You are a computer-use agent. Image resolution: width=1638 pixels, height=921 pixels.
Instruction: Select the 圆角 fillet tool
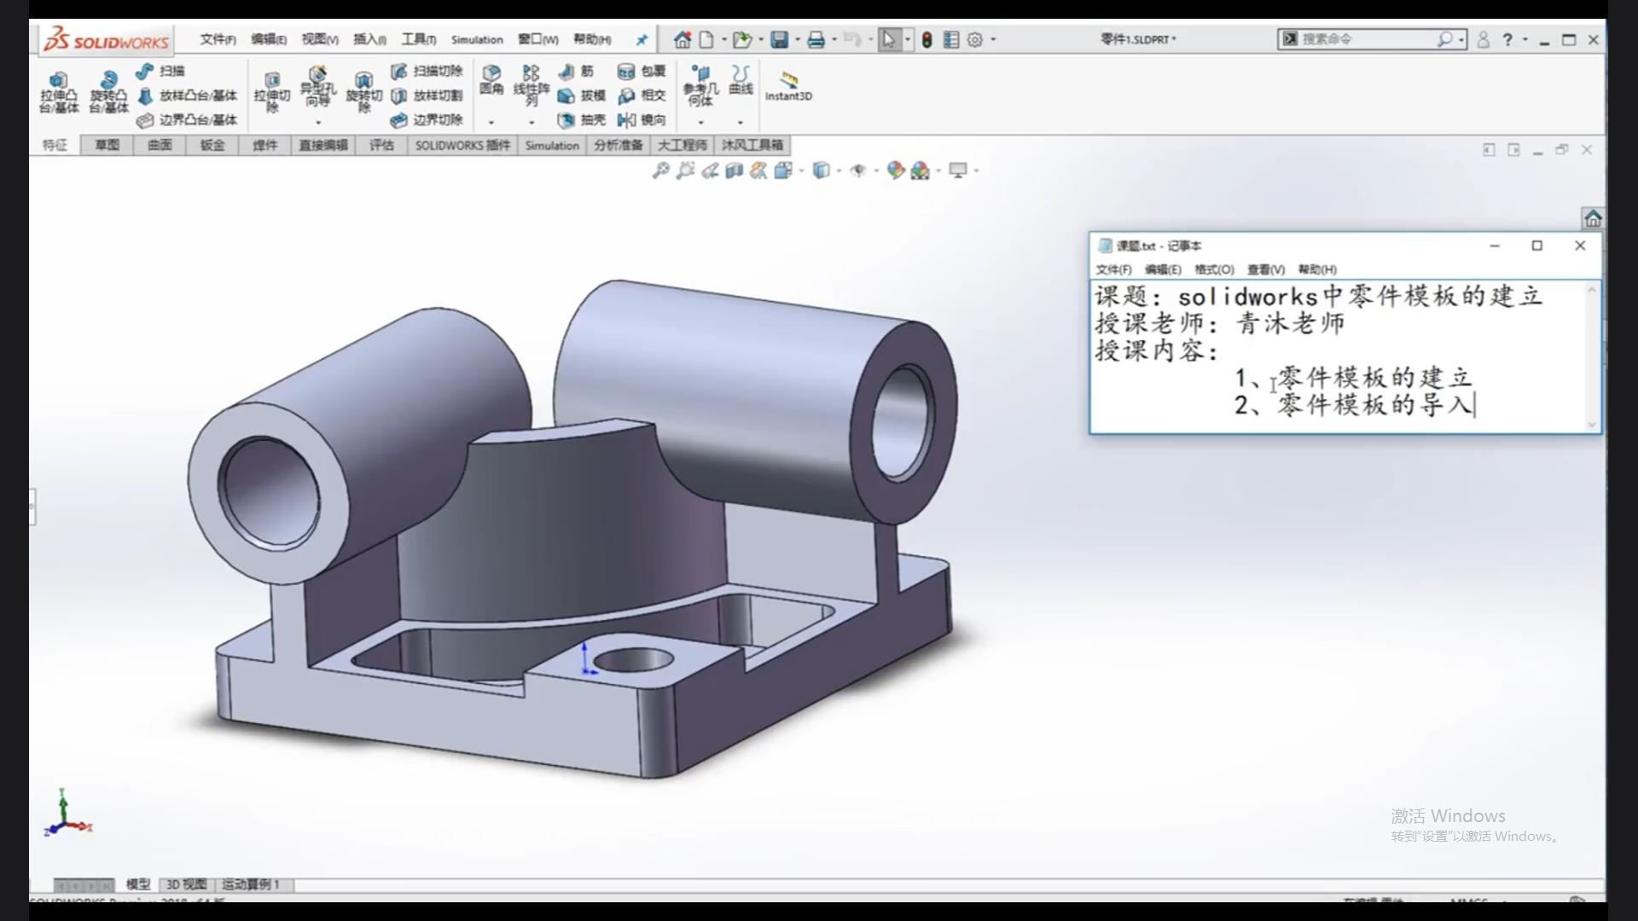point(491,79)
